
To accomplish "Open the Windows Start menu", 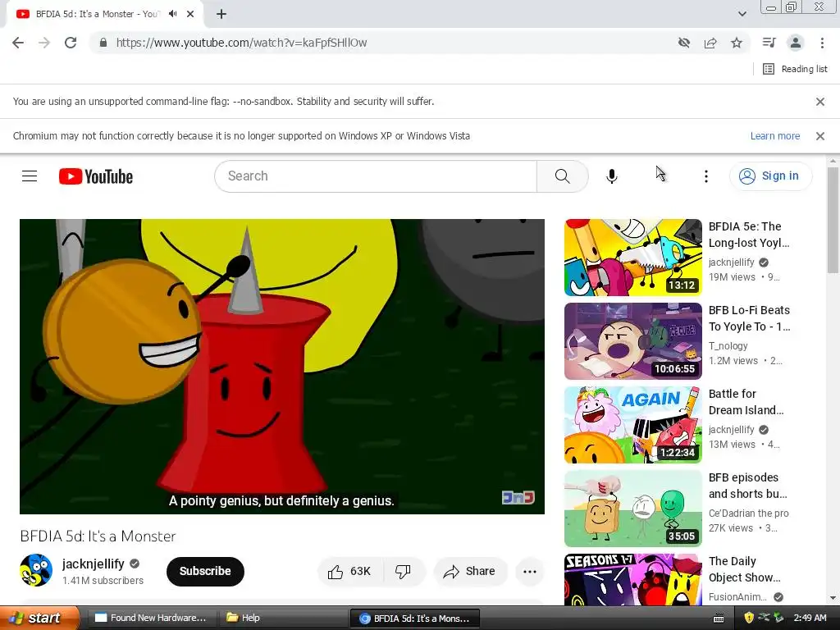I will (39, 618).
